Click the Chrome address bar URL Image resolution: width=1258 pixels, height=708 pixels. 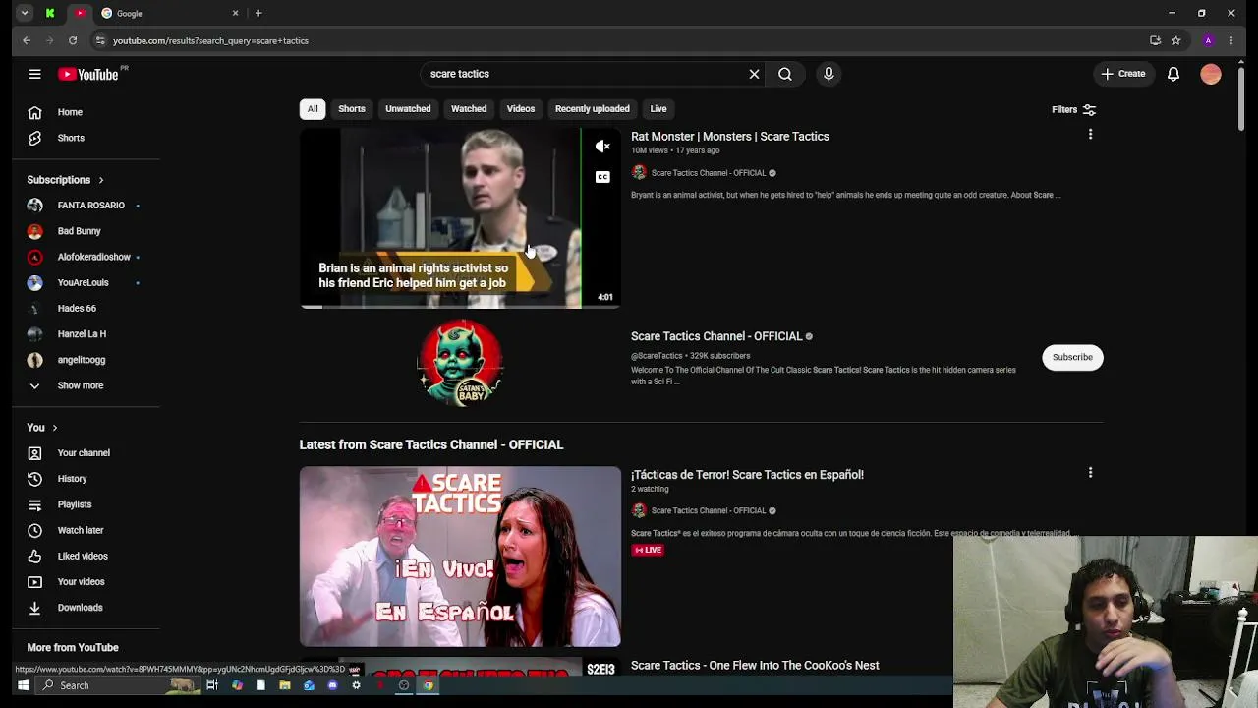210,40
